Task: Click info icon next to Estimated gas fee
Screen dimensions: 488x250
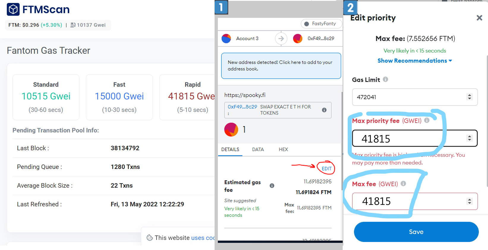Action: coord(272,186)
